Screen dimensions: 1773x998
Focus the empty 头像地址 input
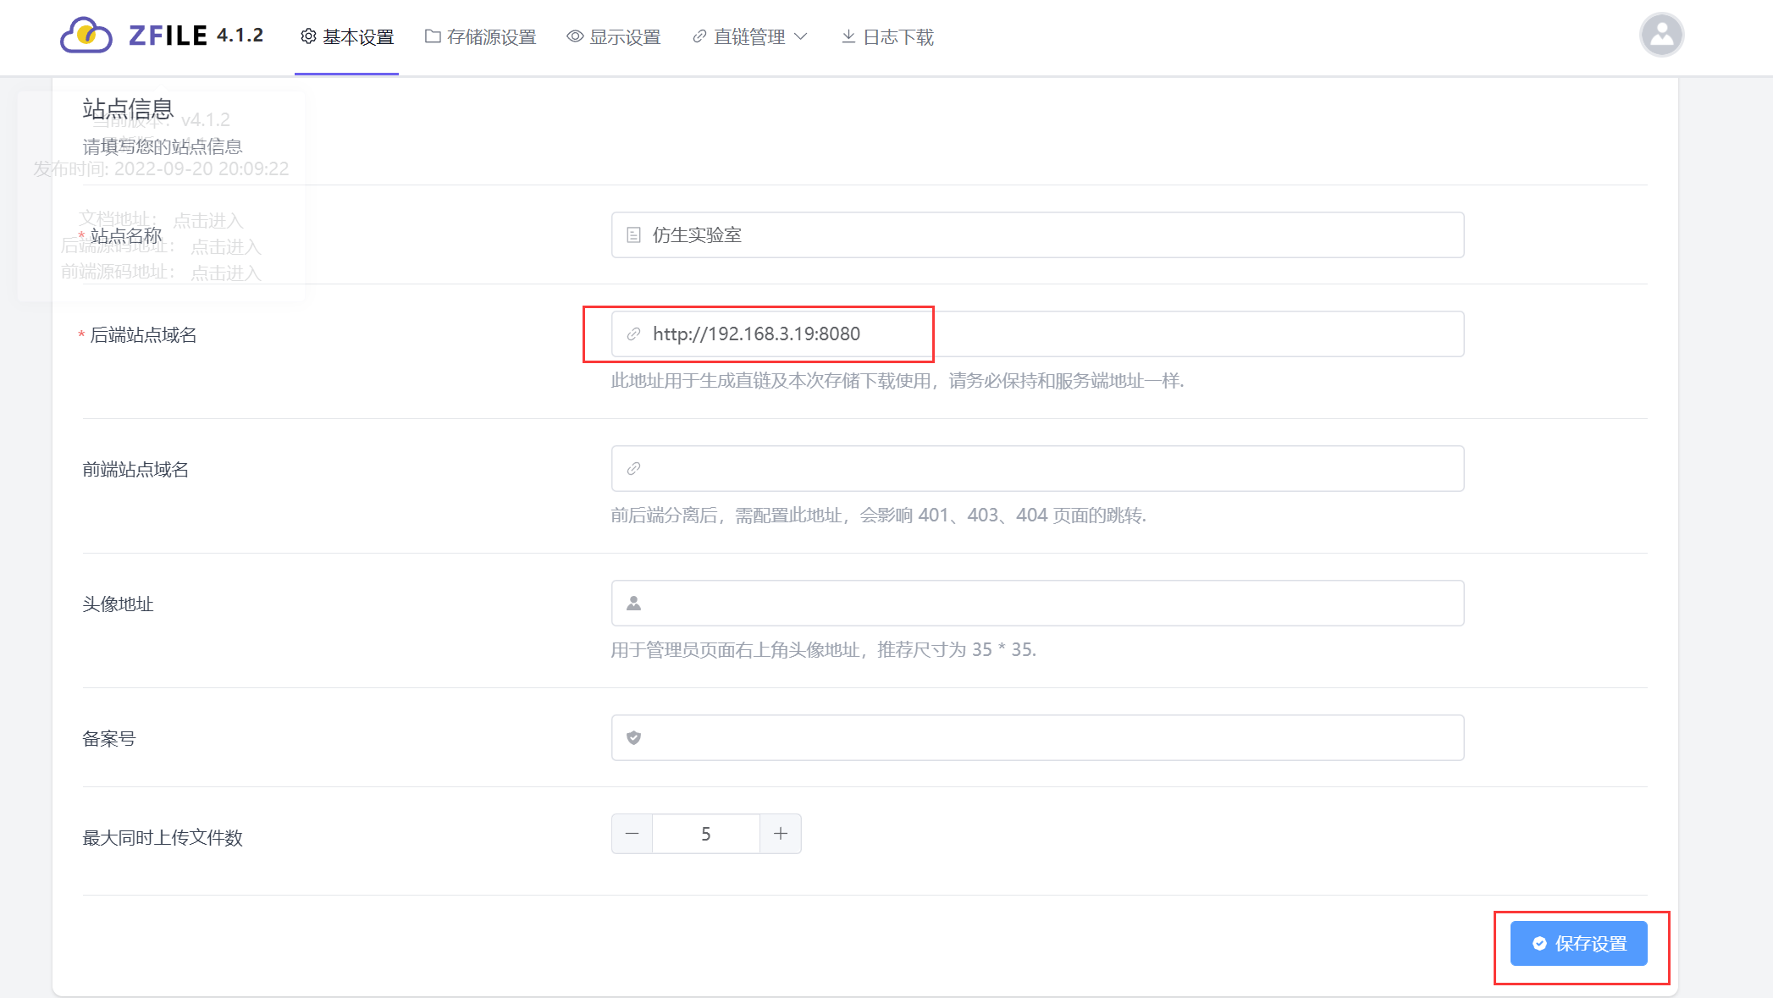click(1037, 604)
